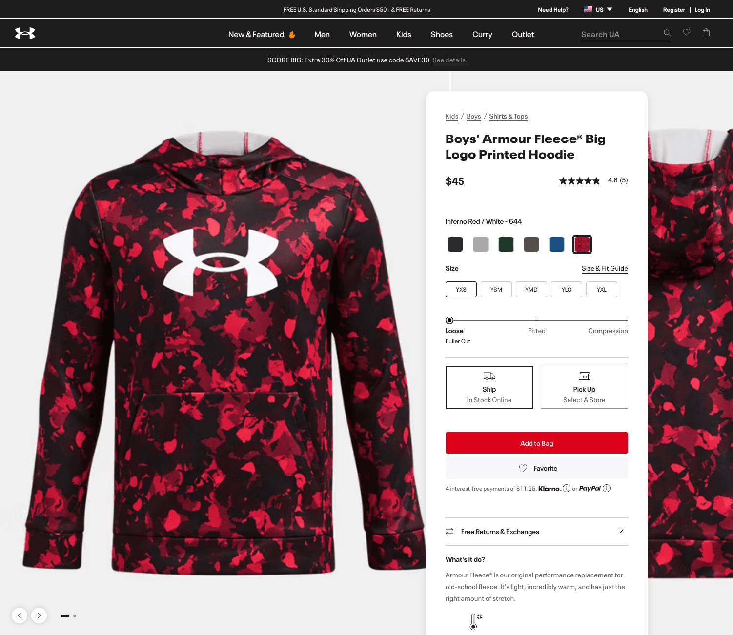Select the brown-gray color swatch
Screen dimensions: 733x635
coord(531,244)
